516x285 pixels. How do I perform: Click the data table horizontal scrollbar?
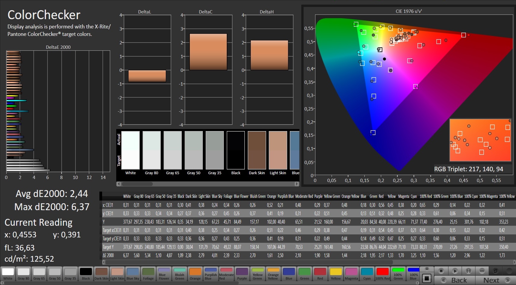click(x=249, y=262)
